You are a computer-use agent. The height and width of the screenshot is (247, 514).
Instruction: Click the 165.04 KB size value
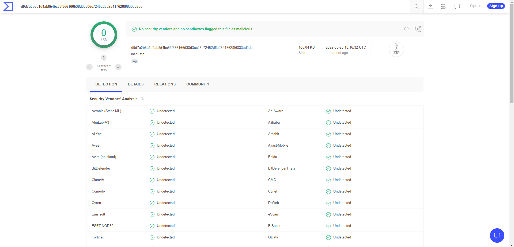coord(307,48)
